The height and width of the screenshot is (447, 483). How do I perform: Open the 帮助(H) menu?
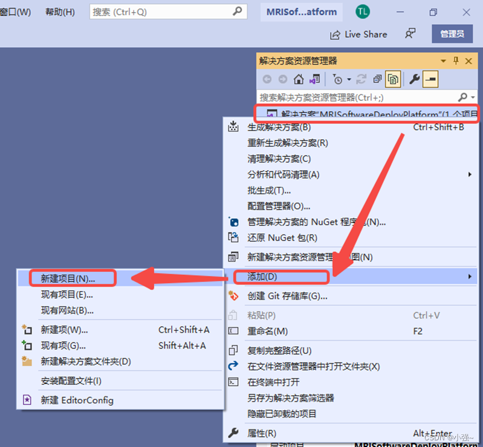(60, 12)
